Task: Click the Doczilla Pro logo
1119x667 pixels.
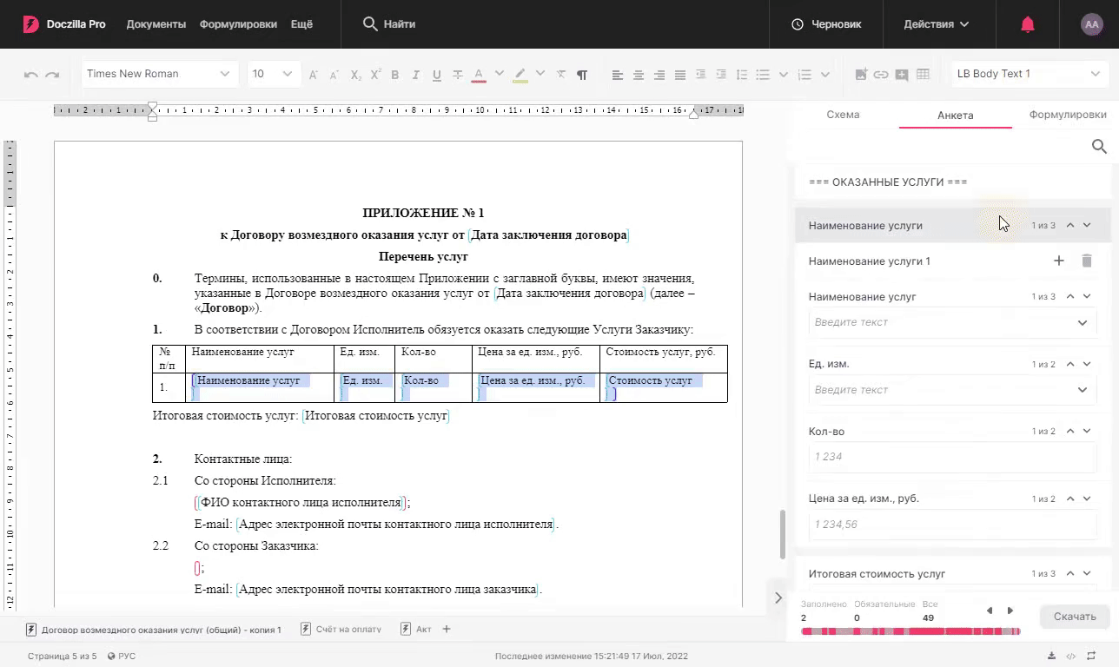Action: [x=64, y=24]
